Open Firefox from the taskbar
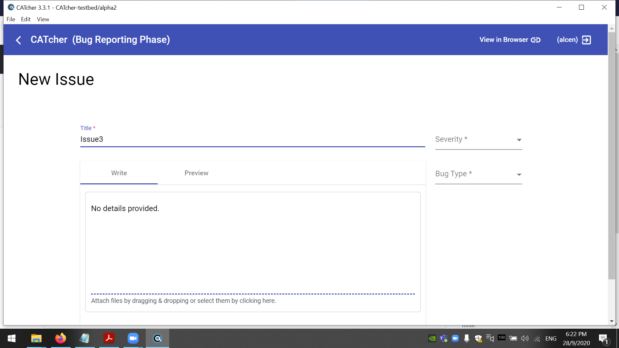The width and height of the screenshot is (619, 348). [60, 338]
